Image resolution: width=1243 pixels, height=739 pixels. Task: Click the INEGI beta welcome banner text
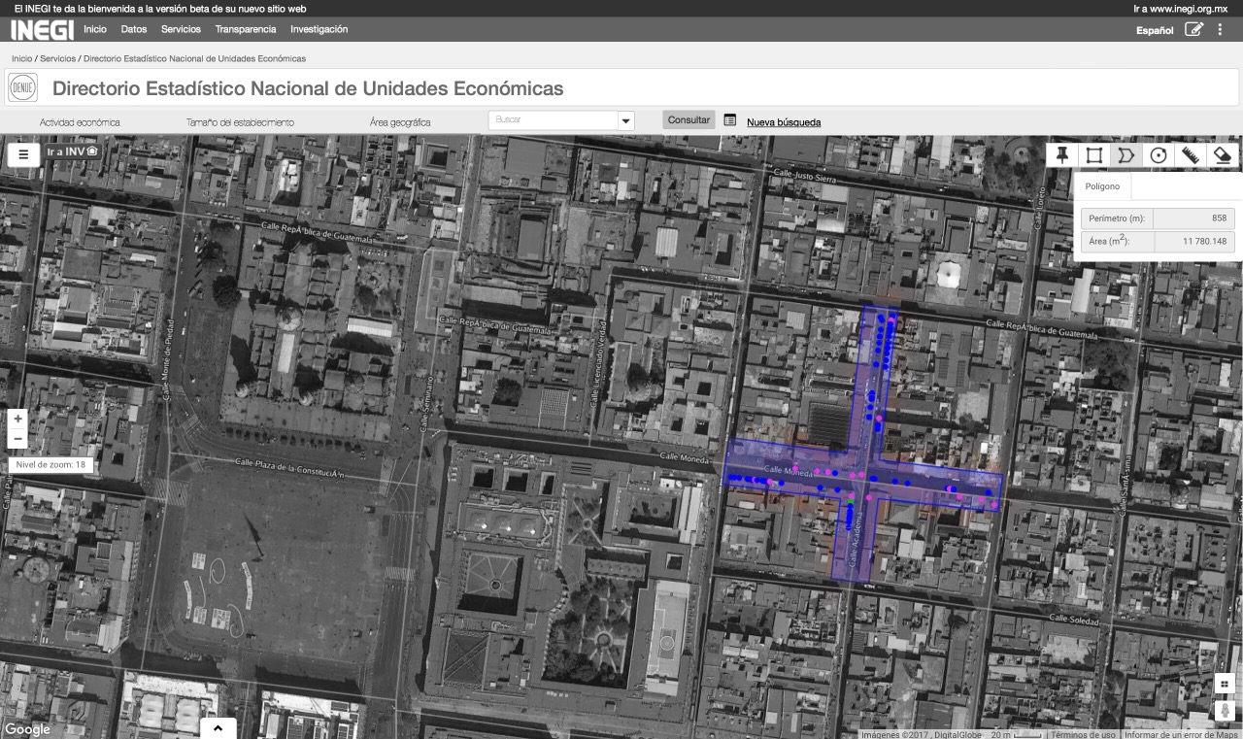point(160,8)
